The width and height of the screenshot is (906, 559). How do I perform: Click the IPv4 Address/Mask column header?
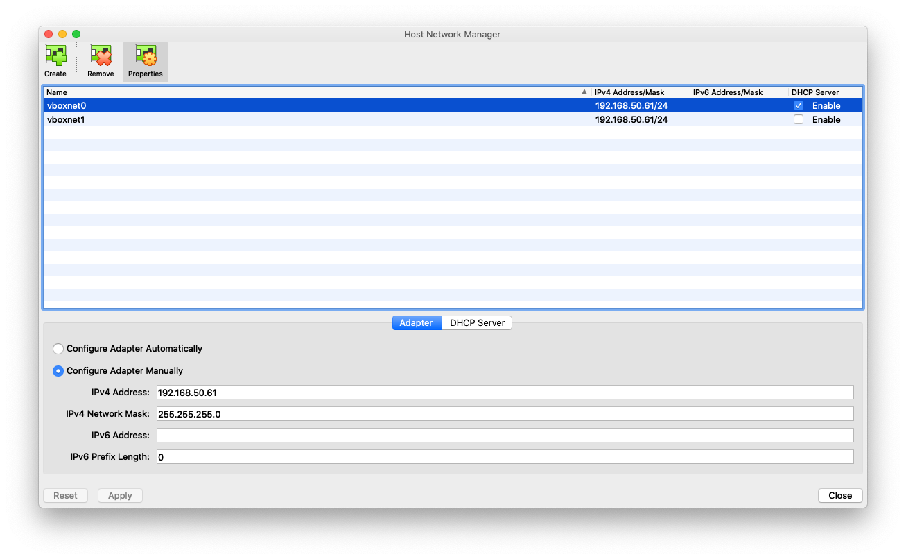click(x=641, y=92)
